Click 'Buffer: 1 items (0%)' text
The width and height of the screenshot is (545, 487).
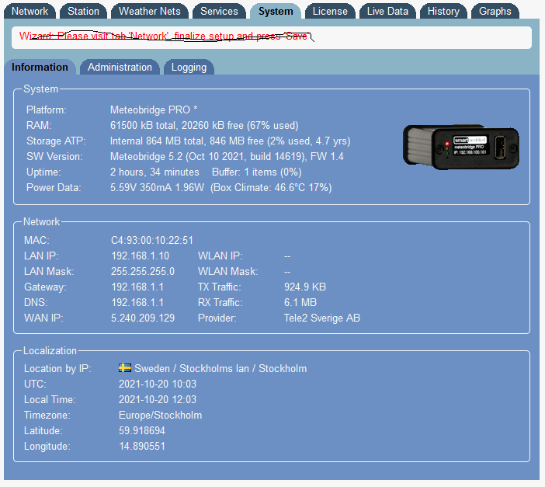coord(257,172)
